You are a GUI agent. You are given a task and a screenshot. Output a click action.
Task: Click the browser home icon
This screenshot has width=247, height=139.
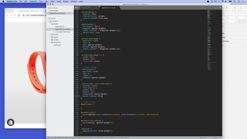[19, 15]
